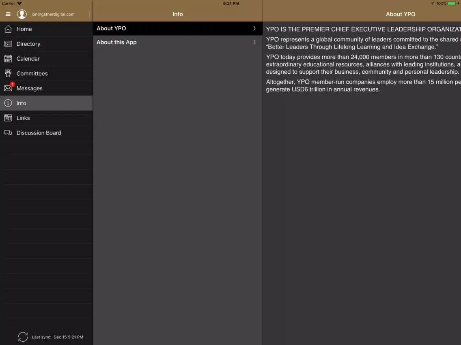
Task: Open the Links menu item
Action: pos(46,118)
